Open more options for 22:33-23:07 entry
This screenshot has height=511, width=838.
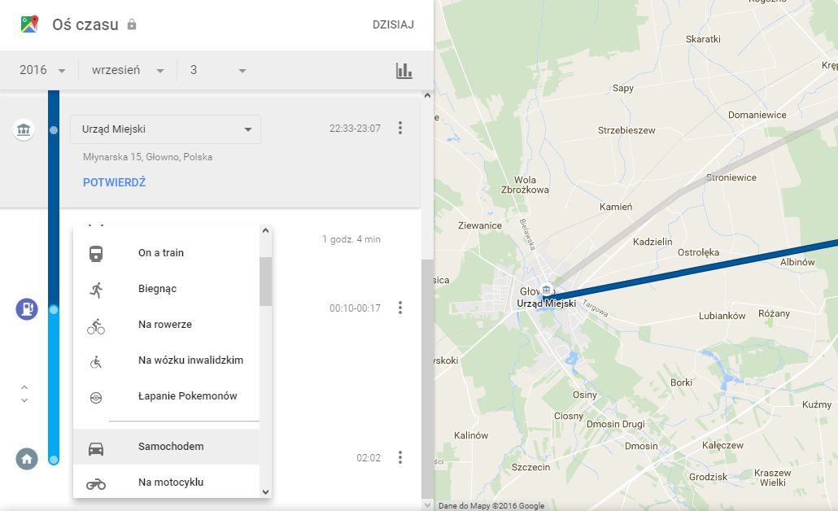(400, 128)
